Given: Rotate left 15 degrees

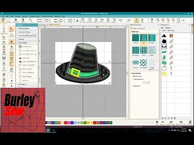Looking at the screenshot, I should click(108, 20).
